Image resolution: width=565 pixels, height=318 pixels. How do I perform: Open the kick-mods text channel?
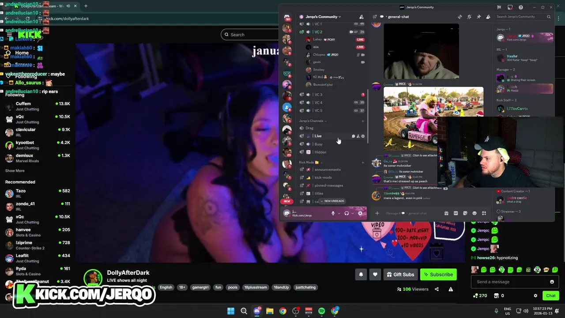332,178
